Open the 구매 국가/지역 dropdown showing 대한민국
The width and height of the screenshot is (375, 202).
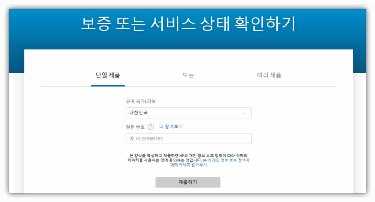point(188,113)
